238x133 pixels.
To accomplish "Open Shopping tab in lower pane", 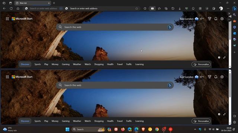I will [99, 121].
